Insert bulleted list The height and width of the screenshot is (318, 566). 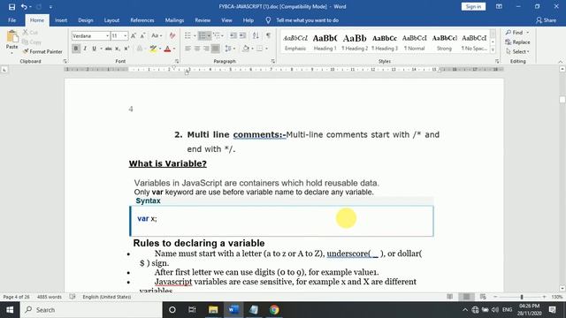tap(187, 35)
